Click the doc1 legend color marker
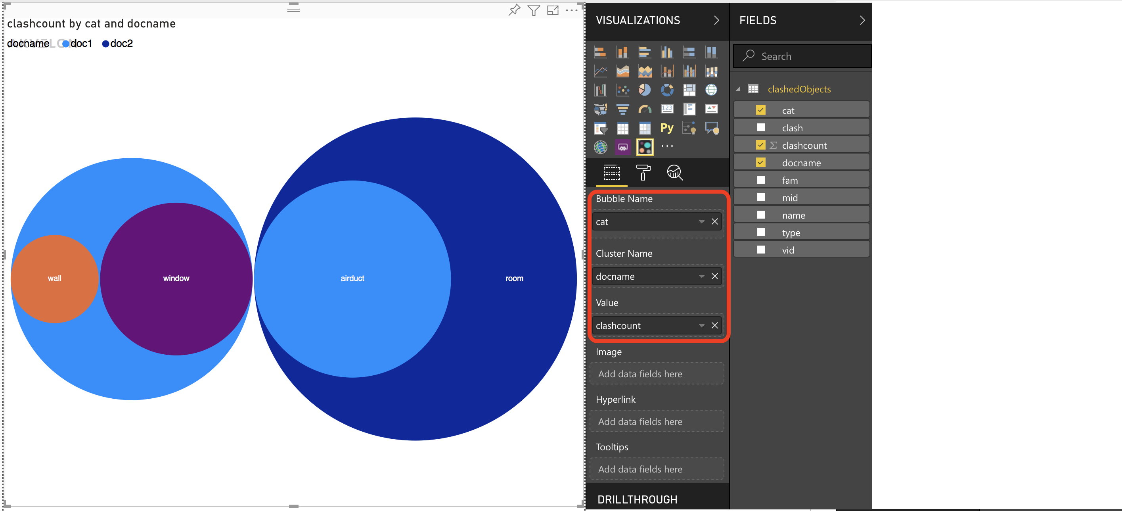 click(x=66, y=44)
